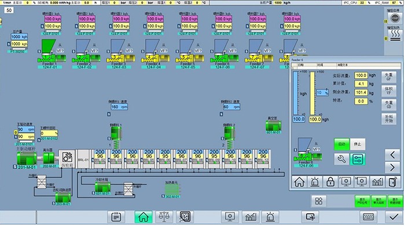Confirm with the checkmark button at bottom right
Image resolution: width=405 pixels, height=226 pixels.
pos(393,217)
